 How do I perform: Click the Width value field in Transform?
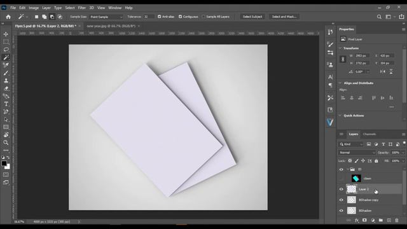362,55
